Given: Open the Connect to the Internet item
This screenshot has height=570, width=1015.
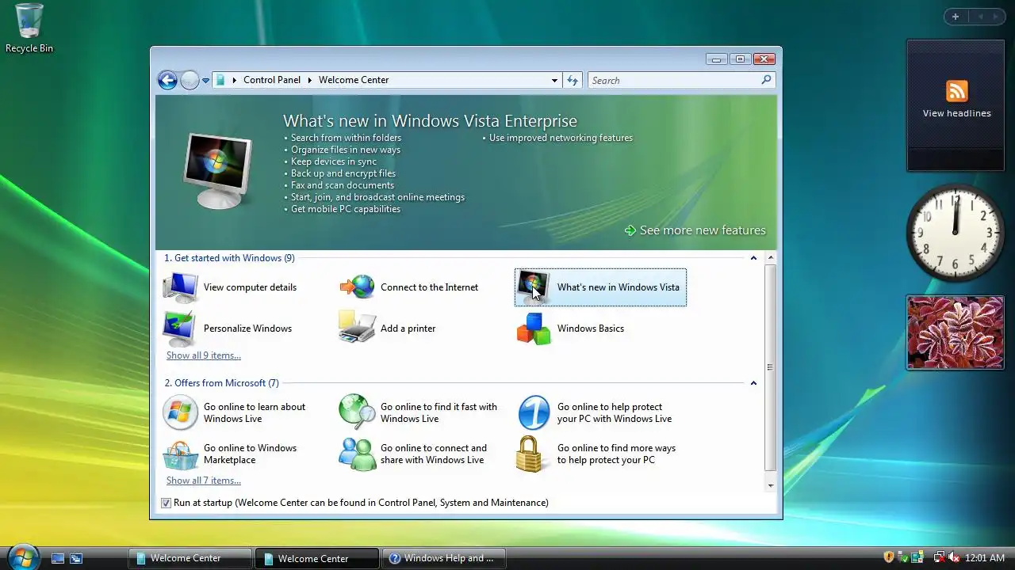Looking at the screenshot, I should click(x=409, y=287).
